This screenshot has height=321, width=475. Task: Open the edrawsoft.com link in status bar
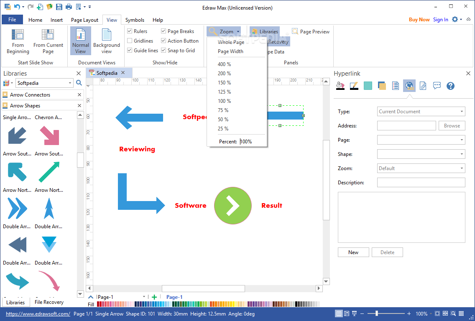pyautogui.click(x=38, y=314)
